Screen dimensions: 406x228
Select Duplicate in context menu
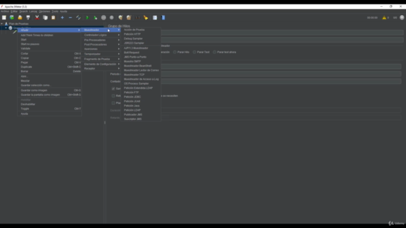pos(49,66)
